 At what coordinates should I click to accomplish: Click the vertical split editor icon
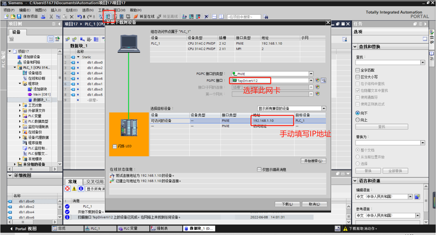[x=221, y=16]
